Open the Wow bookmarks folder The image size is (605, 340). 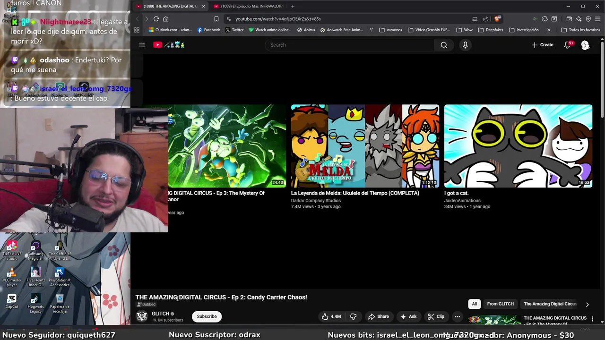click(464, 30)
